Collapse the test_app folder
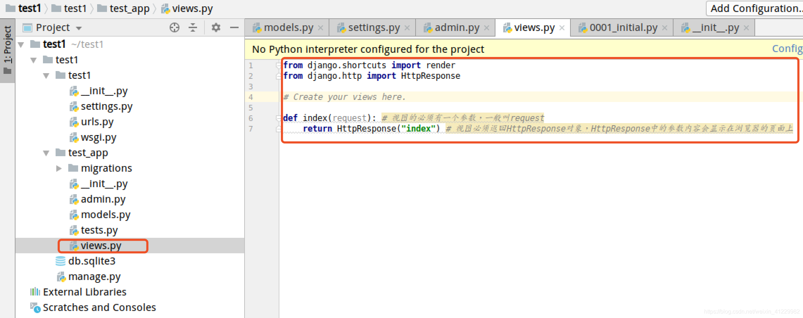This screenshot has height=318, width=803. [46, 153]
